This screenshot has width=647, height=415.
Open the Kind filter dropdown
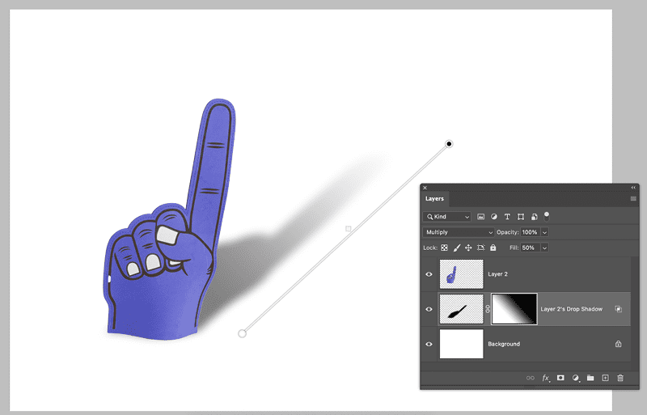(447, 217)
